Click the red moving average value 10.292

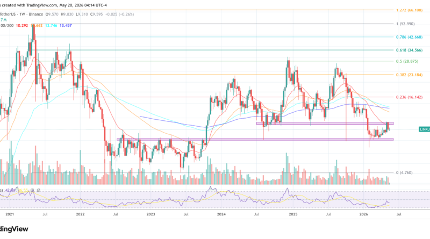[x=21, y=25]
